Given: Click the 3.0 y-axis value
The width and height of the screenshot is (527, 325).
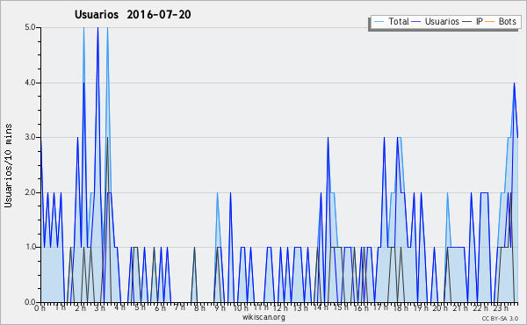Looking at the screenshot, I should click(30, 137).
